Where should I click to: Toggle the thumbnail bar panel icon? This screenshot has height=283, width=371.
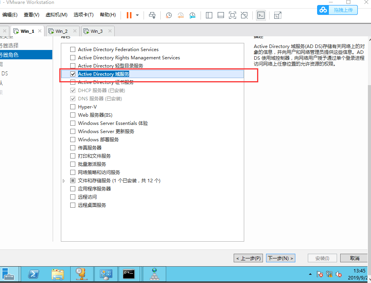pyautogui.click(x=221, y=15)
